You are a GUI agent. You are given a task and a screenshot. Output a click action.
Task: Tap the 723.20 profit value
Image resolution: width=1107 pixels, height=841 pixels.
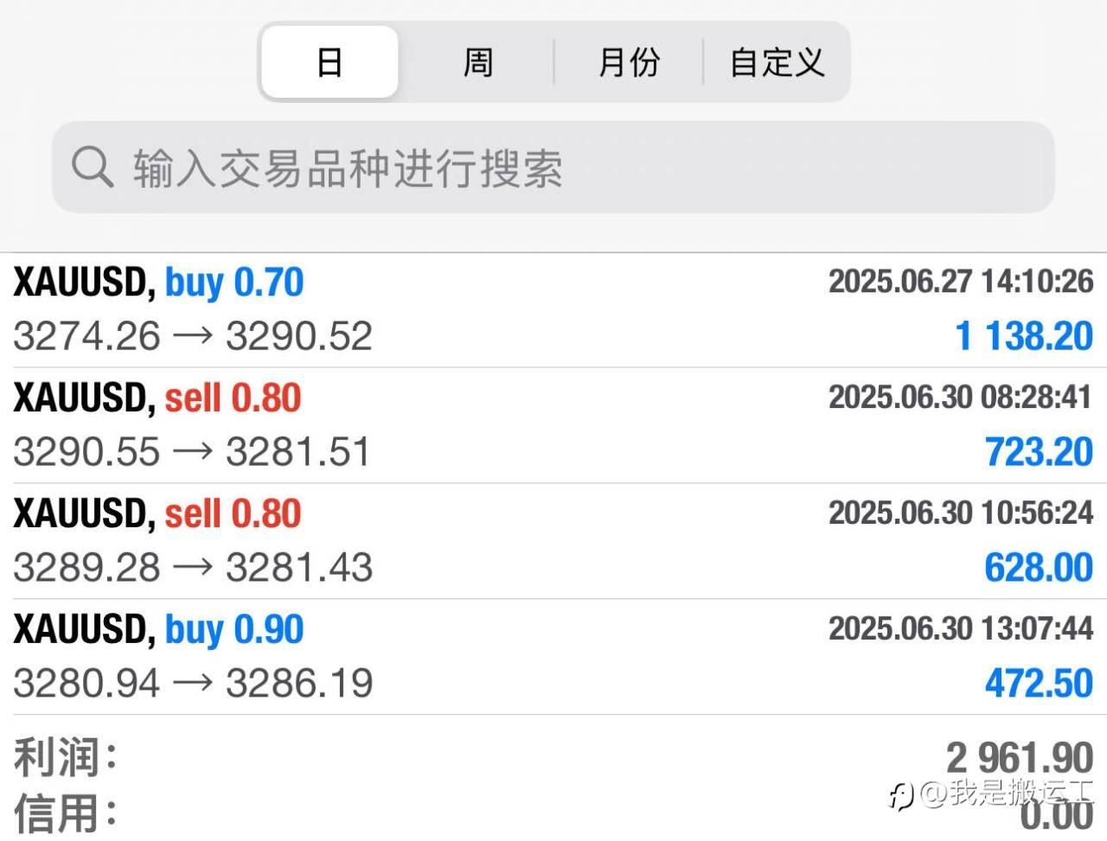1039,452
